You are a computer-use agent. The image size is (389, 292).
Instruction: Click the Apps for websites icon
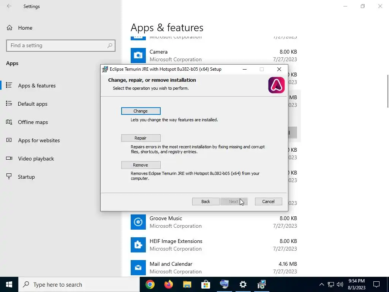[9, 140]
